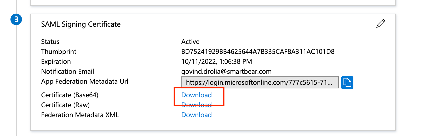Click the Expiration field label
The image size is (425, 136).
56,61
